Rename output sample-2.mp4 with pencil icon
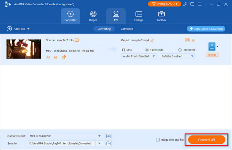This screenshot has width=232, height=150. (152, 40)
